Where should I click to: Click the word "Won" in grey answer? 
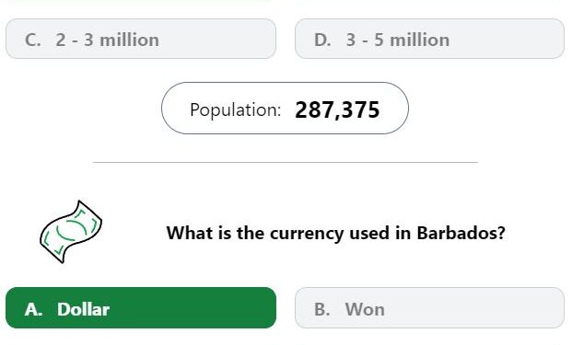pos(365,309)
